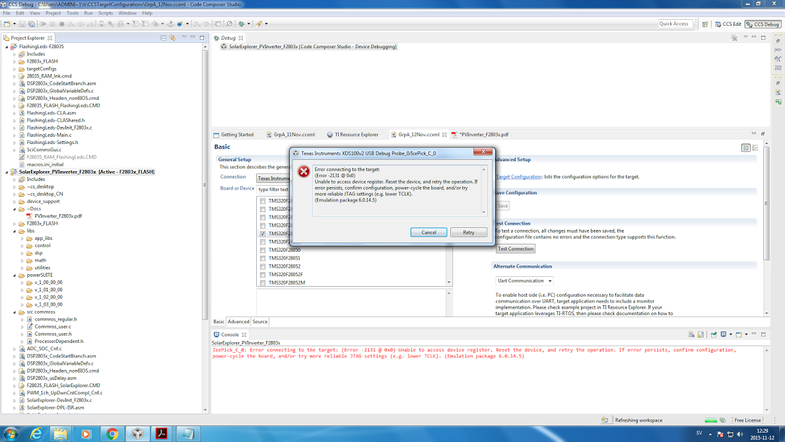The image size is (785, 442).
Task: Open the Scripts menu
Action: coord(105,13)
